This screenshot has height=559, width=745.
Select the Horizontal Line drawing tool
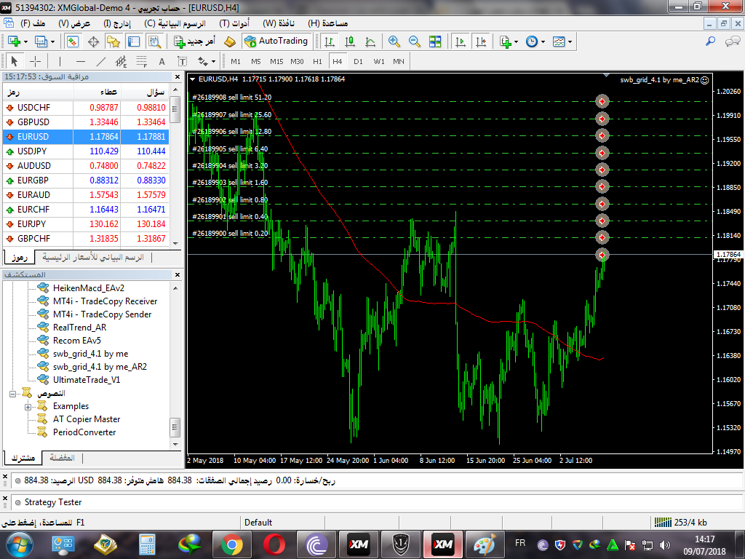[x=81, y=61]
